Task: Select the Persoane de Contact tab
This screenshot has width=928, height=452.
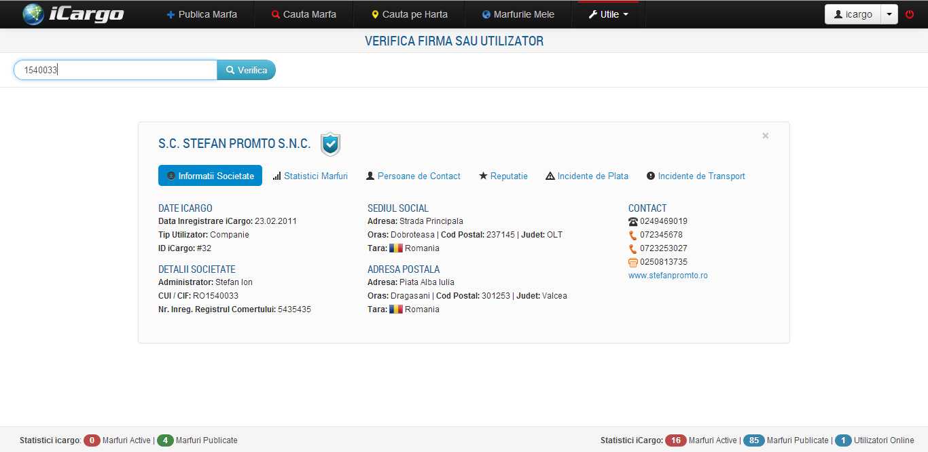Action: tap(413, 176)
